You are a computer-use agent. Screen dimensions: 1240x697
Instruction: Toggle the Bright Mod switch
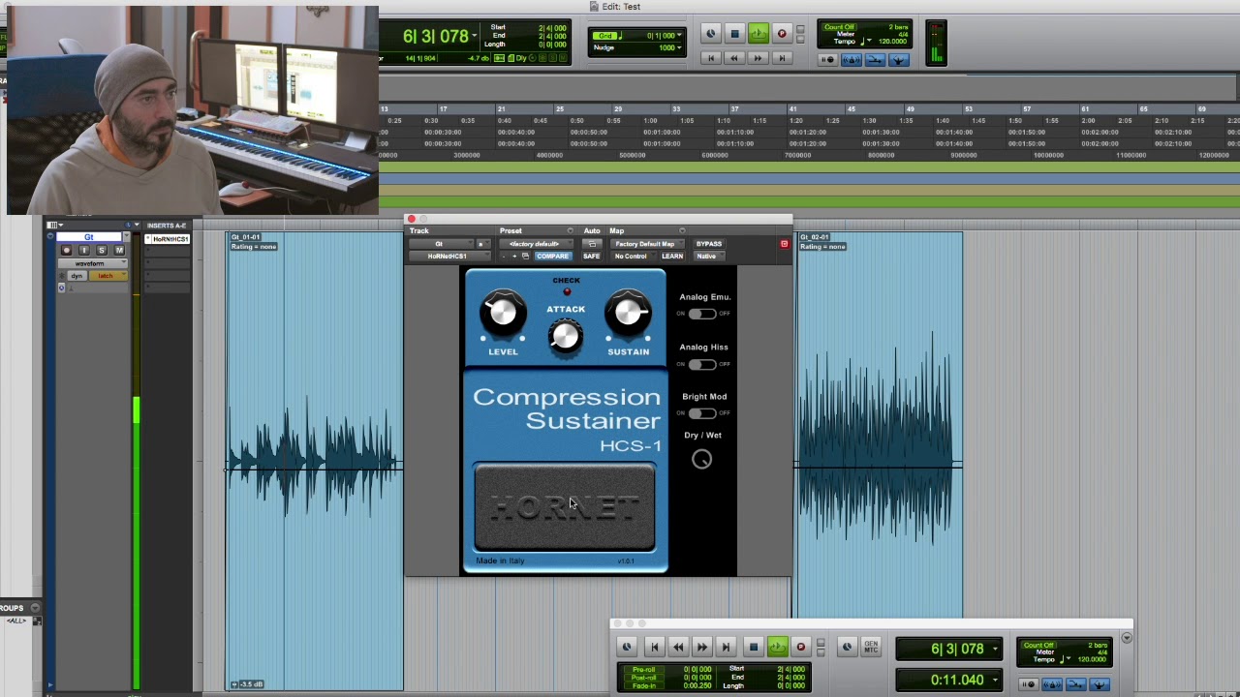click(x=702, y=413)
